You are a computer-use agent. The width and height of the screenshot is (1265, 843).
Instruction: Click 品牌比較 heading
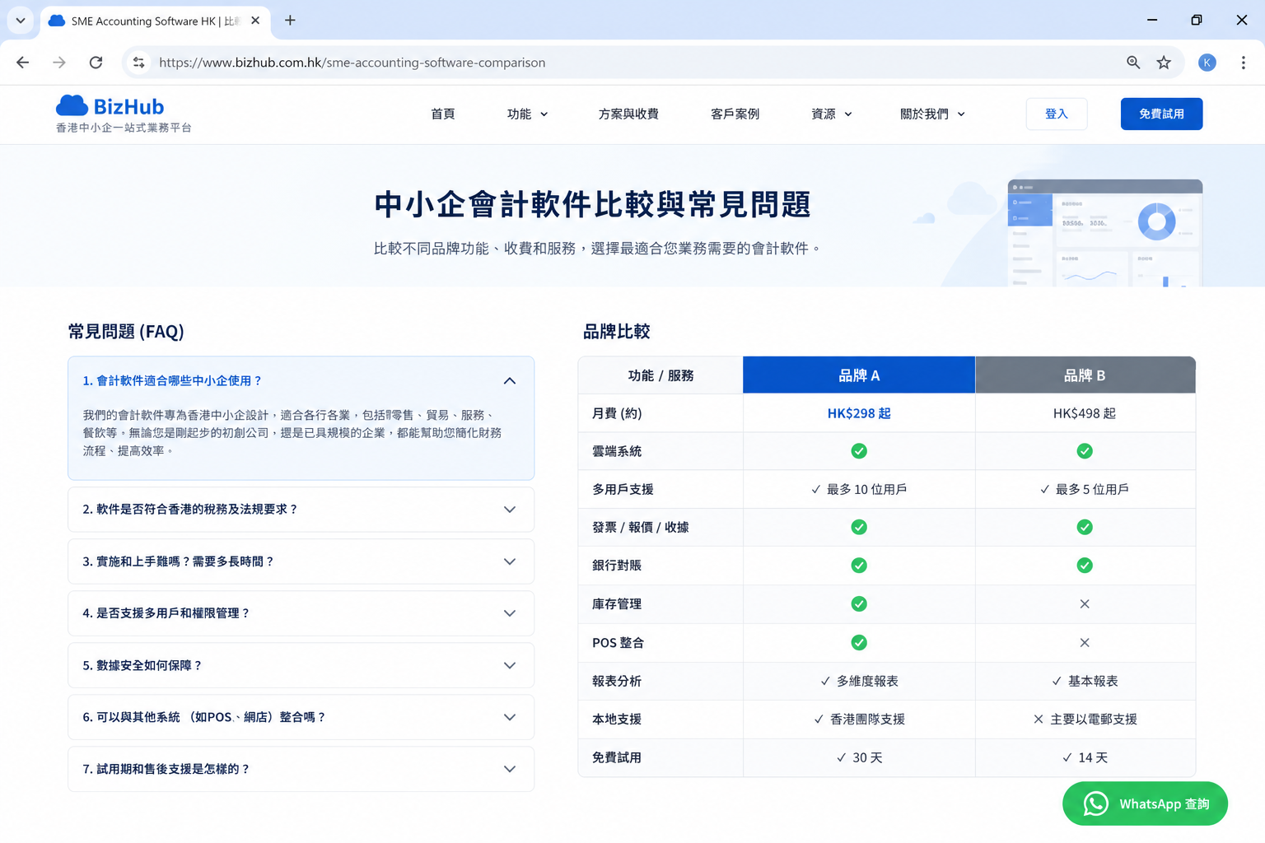point(617,332)
